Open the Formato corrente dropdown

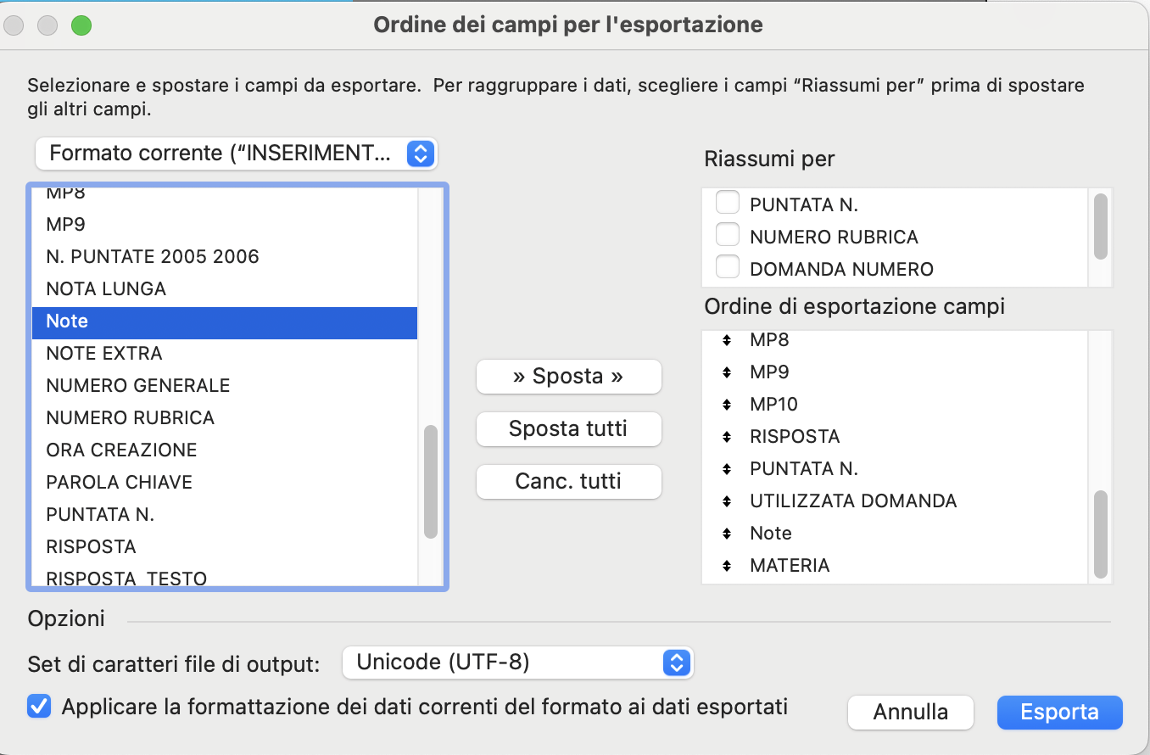(x=236, y=154)
